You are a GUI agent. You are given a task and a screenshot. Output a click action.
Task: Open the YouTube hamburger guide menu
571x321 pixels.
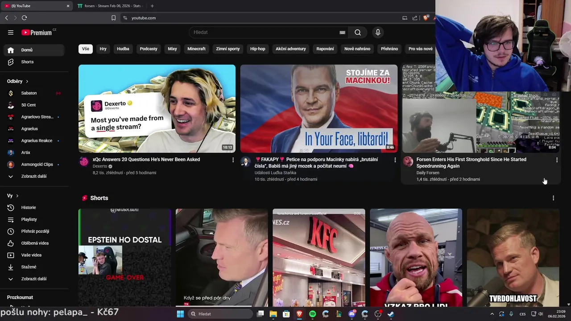pyautogui.click(x=11, y=32)
